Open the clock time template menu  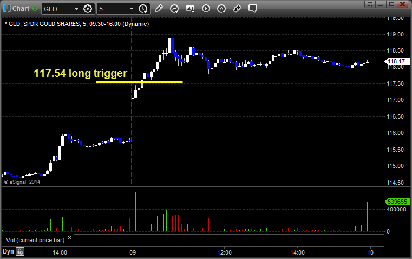click(143, 9)
